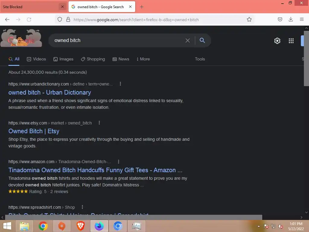
Task: Close the Site Blocked tab
Action: 62,7
